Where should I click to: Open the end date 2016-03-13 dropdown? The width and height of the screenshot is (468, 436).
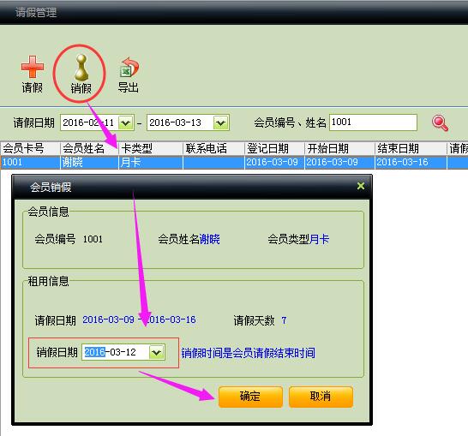(220, 122)
